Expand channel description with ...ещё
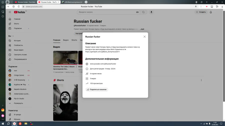Screen dimensions: 225x126 [x=142, y=29]
